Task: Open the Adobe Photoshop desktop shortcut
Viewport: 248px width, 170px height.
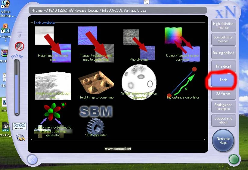Action: coord(6,9)
